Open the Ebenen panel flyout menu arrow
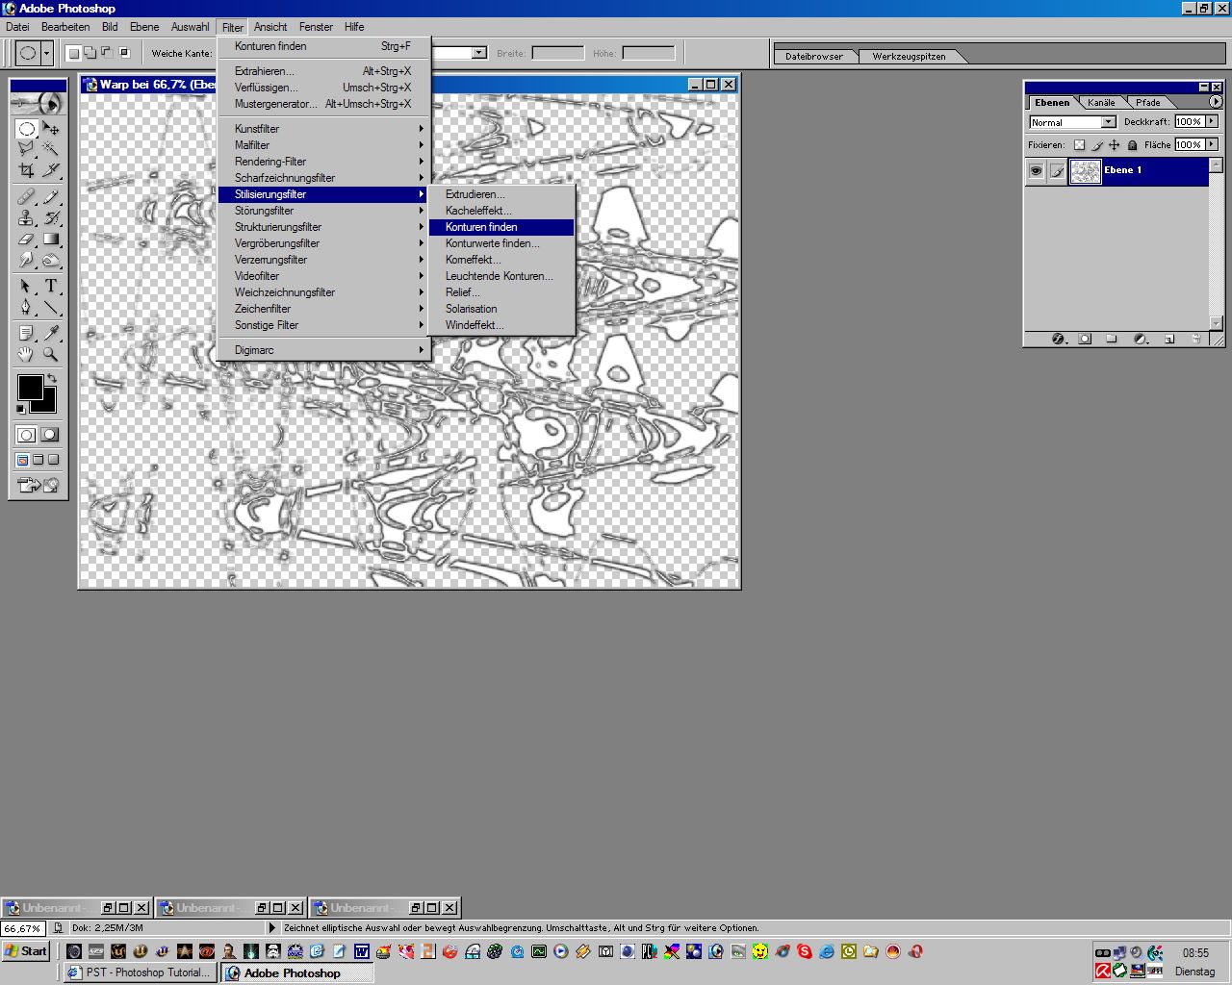1232x985 pixels. click(x=1216, y=102)
